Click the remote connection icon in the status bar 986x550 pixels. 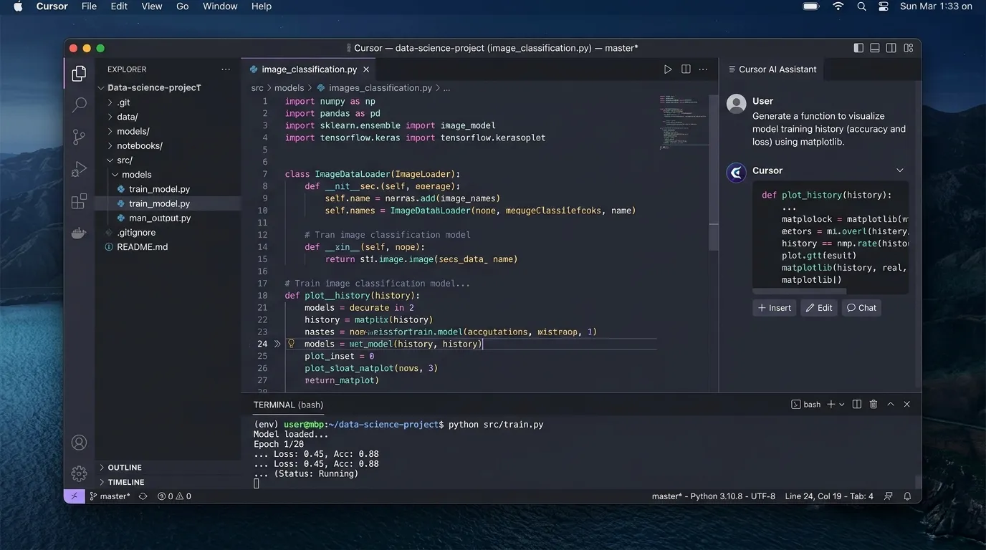(75, 496)
